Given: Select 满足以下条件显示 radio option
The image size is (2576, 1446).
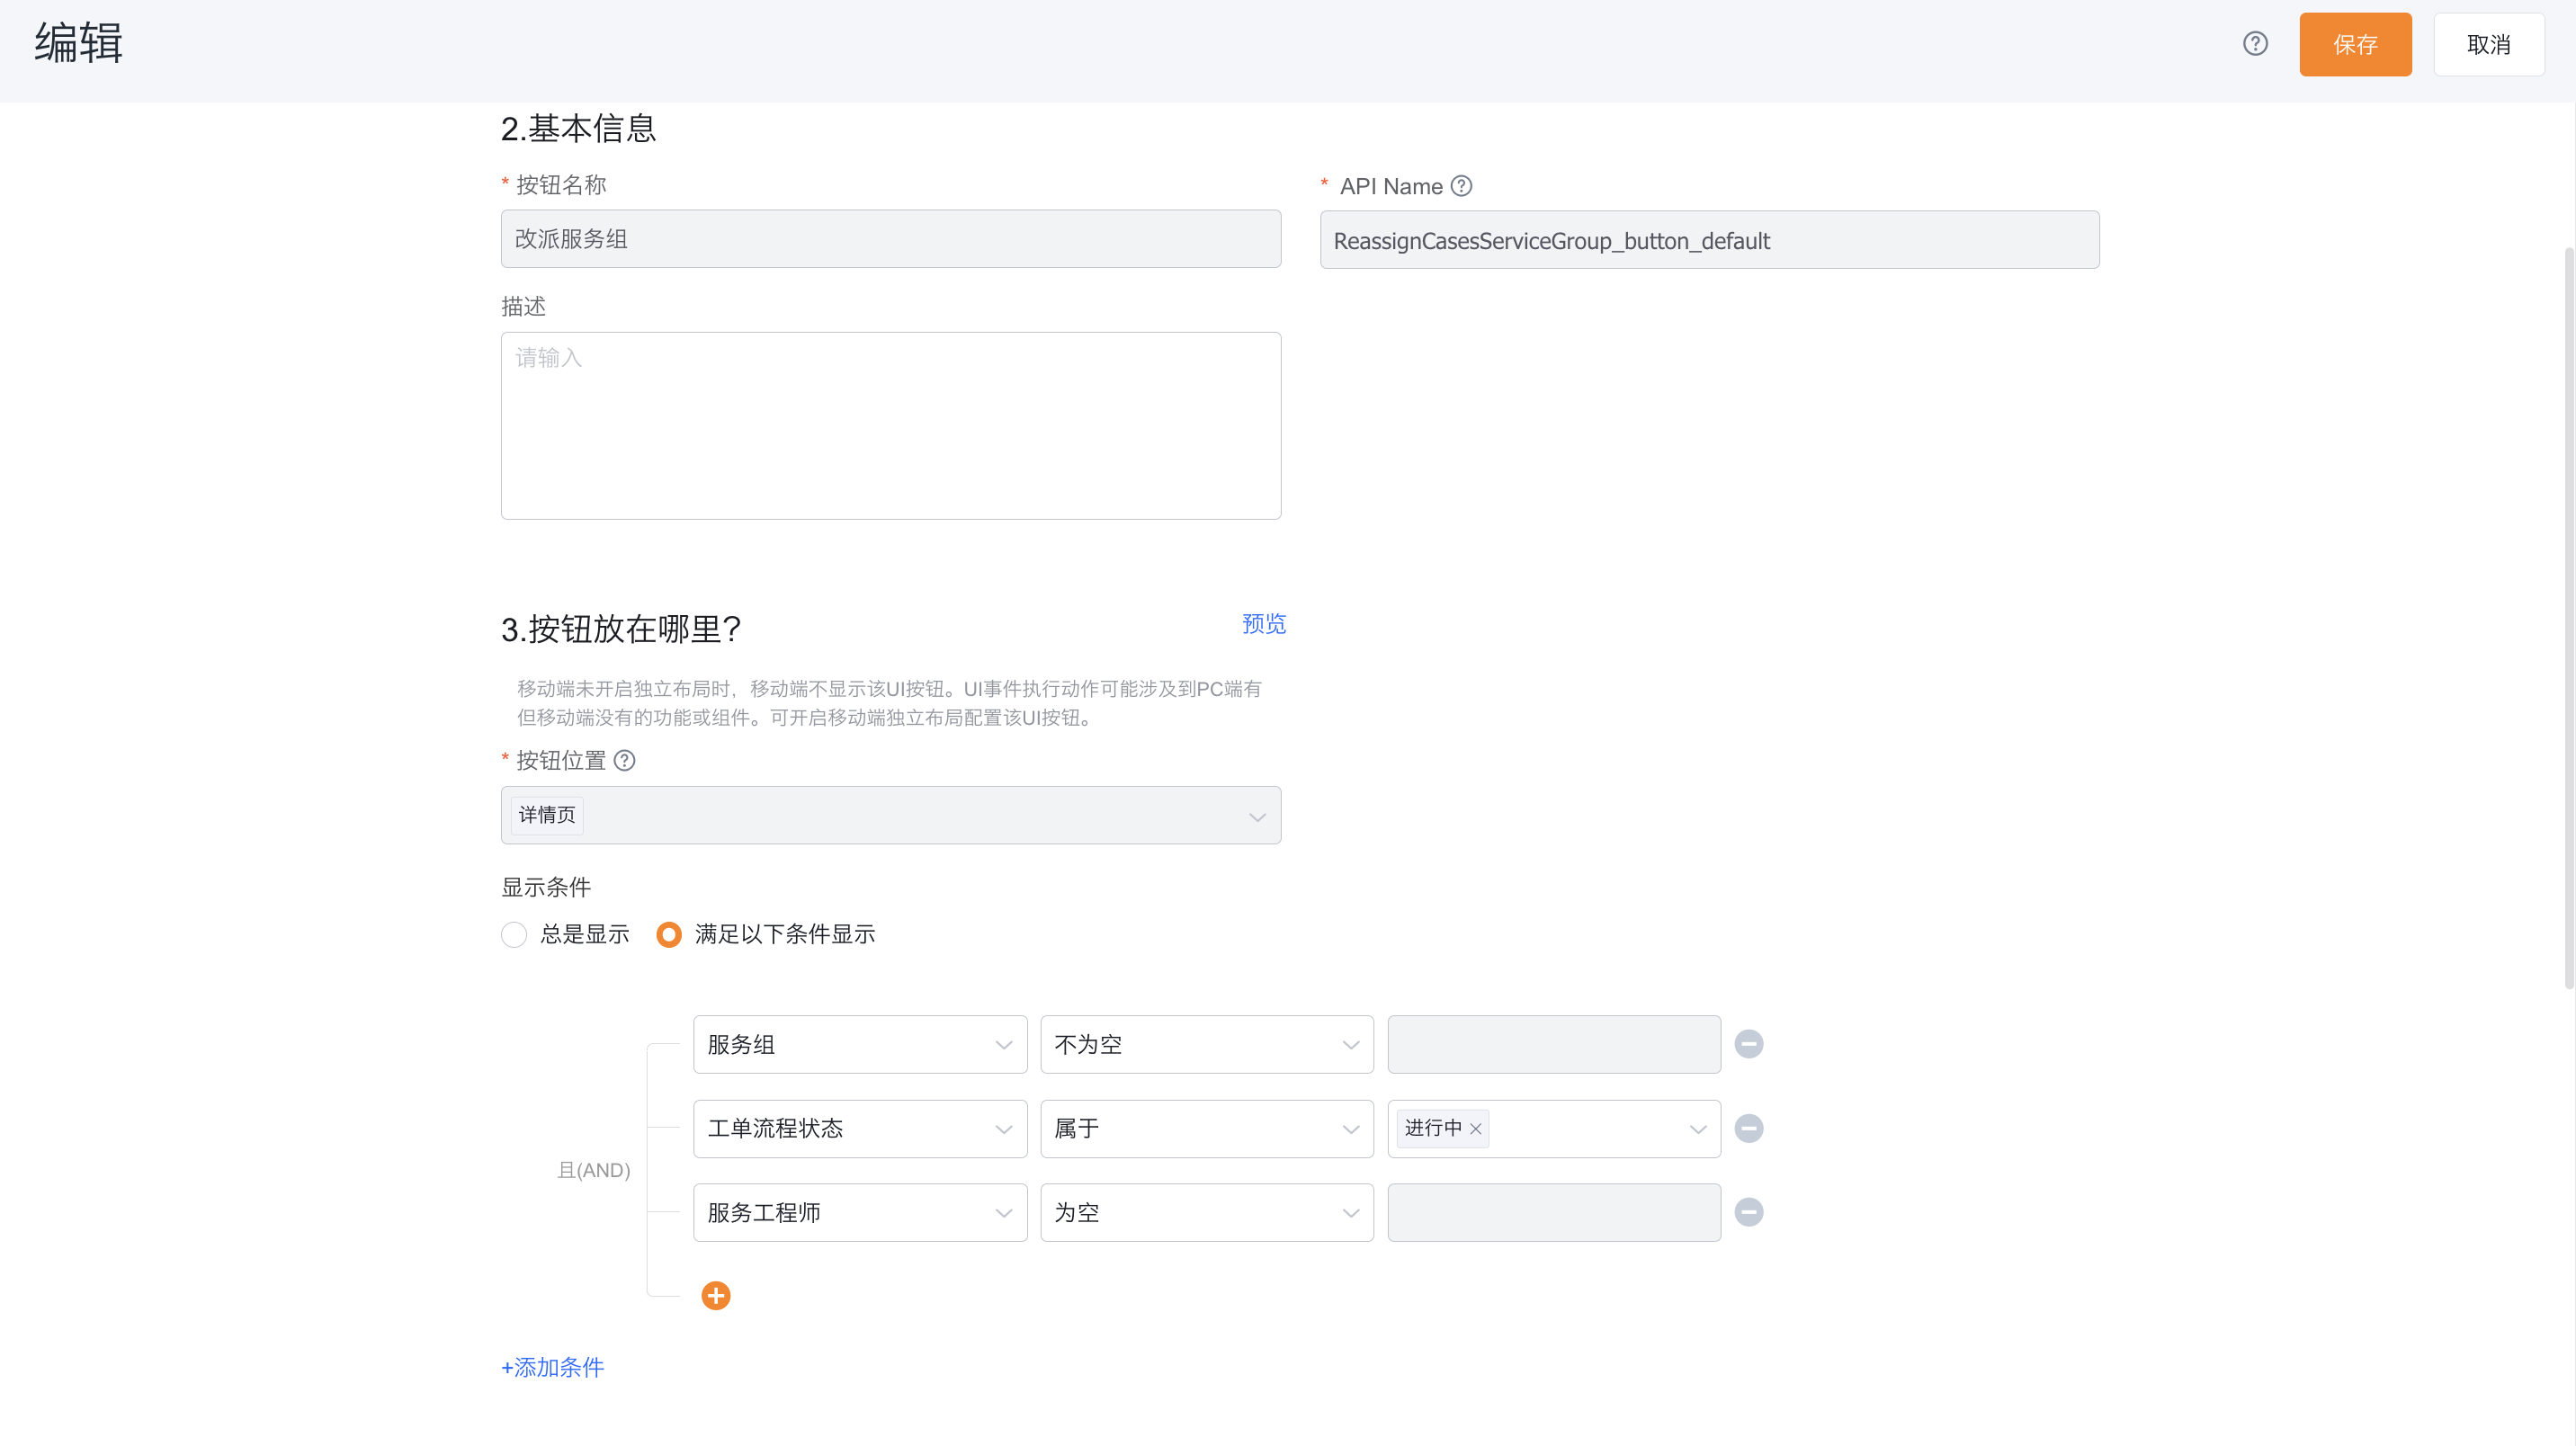Looking at the screenshot, I should pos(669,934).
